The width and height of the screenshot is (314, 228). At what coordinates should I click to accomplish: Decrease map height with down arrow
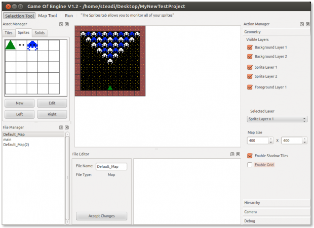(304, 142)
